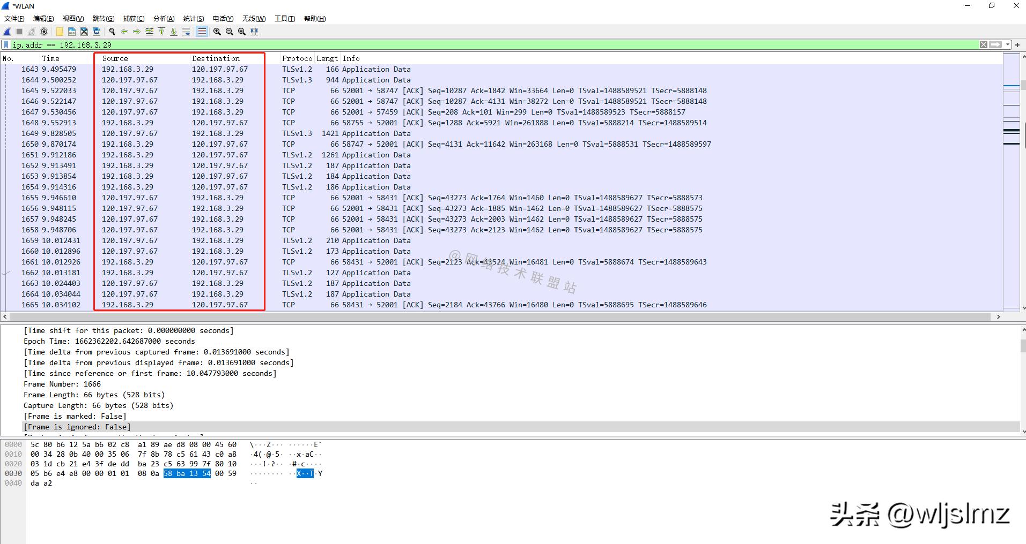
Task: Click the open capture file folder icon
Action: (x=60, y=32)
